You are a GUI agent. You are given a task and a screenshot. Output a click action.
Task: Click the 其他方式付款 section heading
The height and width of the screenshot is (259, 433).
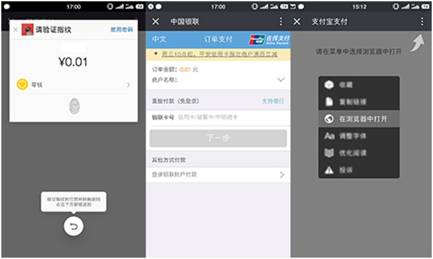coord(169,160)
